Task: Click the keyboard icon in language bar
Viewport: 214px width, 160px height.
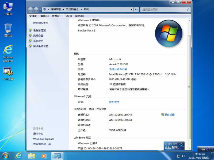Action: [203, 149]
